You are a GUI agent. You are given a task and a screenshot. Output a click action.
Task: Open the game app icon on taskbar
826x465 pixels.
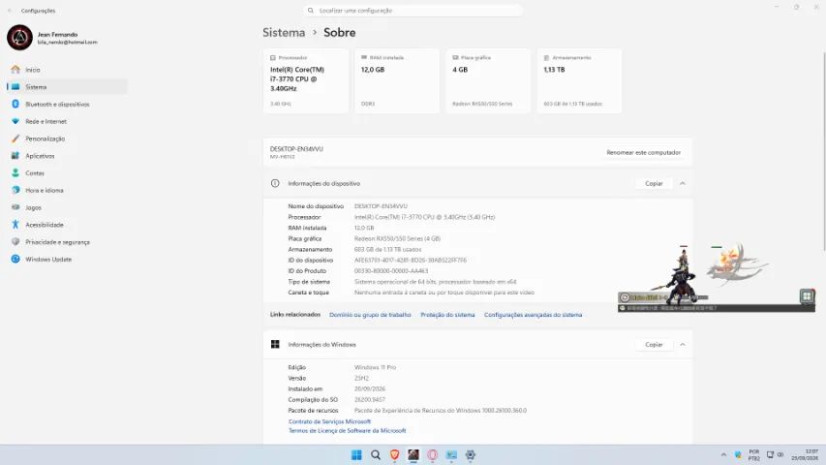[413, 454]
